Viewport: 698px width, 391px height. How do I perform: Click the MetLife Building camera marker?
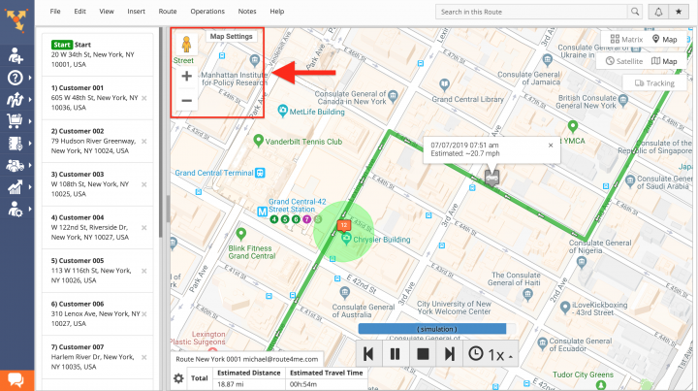tap(282, 111)
